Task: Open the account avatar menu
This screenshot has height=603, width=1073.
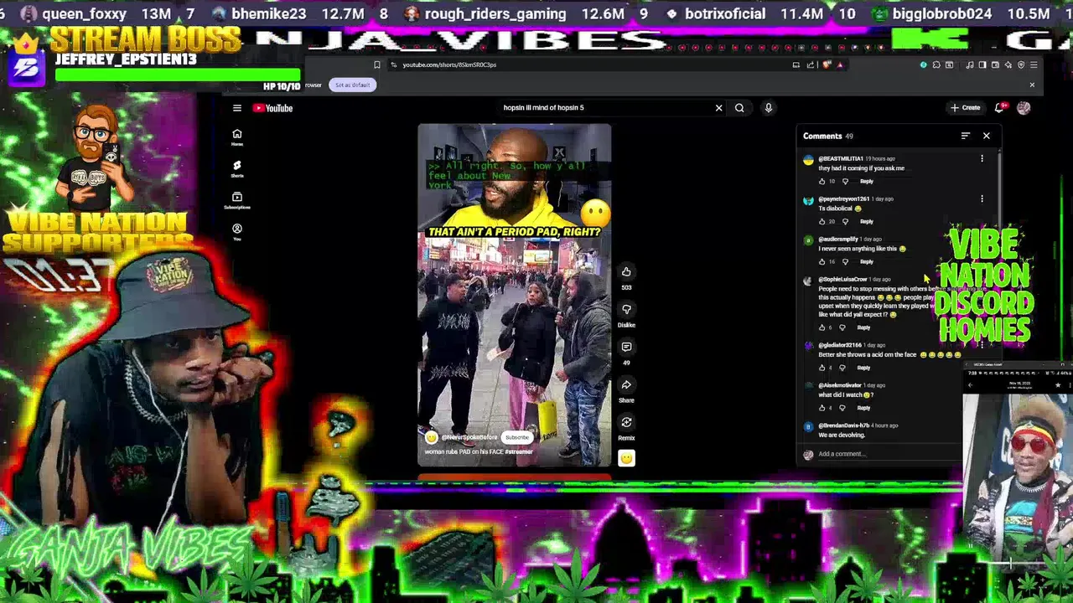Action: tap(1024, 107)
